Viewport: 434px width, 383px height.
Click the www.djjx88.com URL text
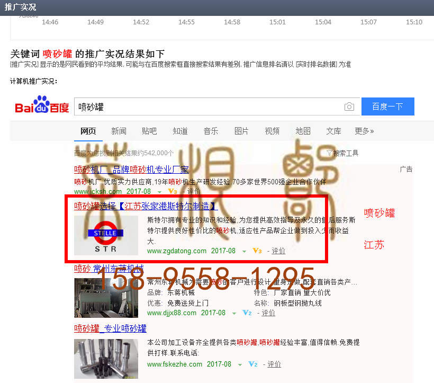[x=172, y=313]
